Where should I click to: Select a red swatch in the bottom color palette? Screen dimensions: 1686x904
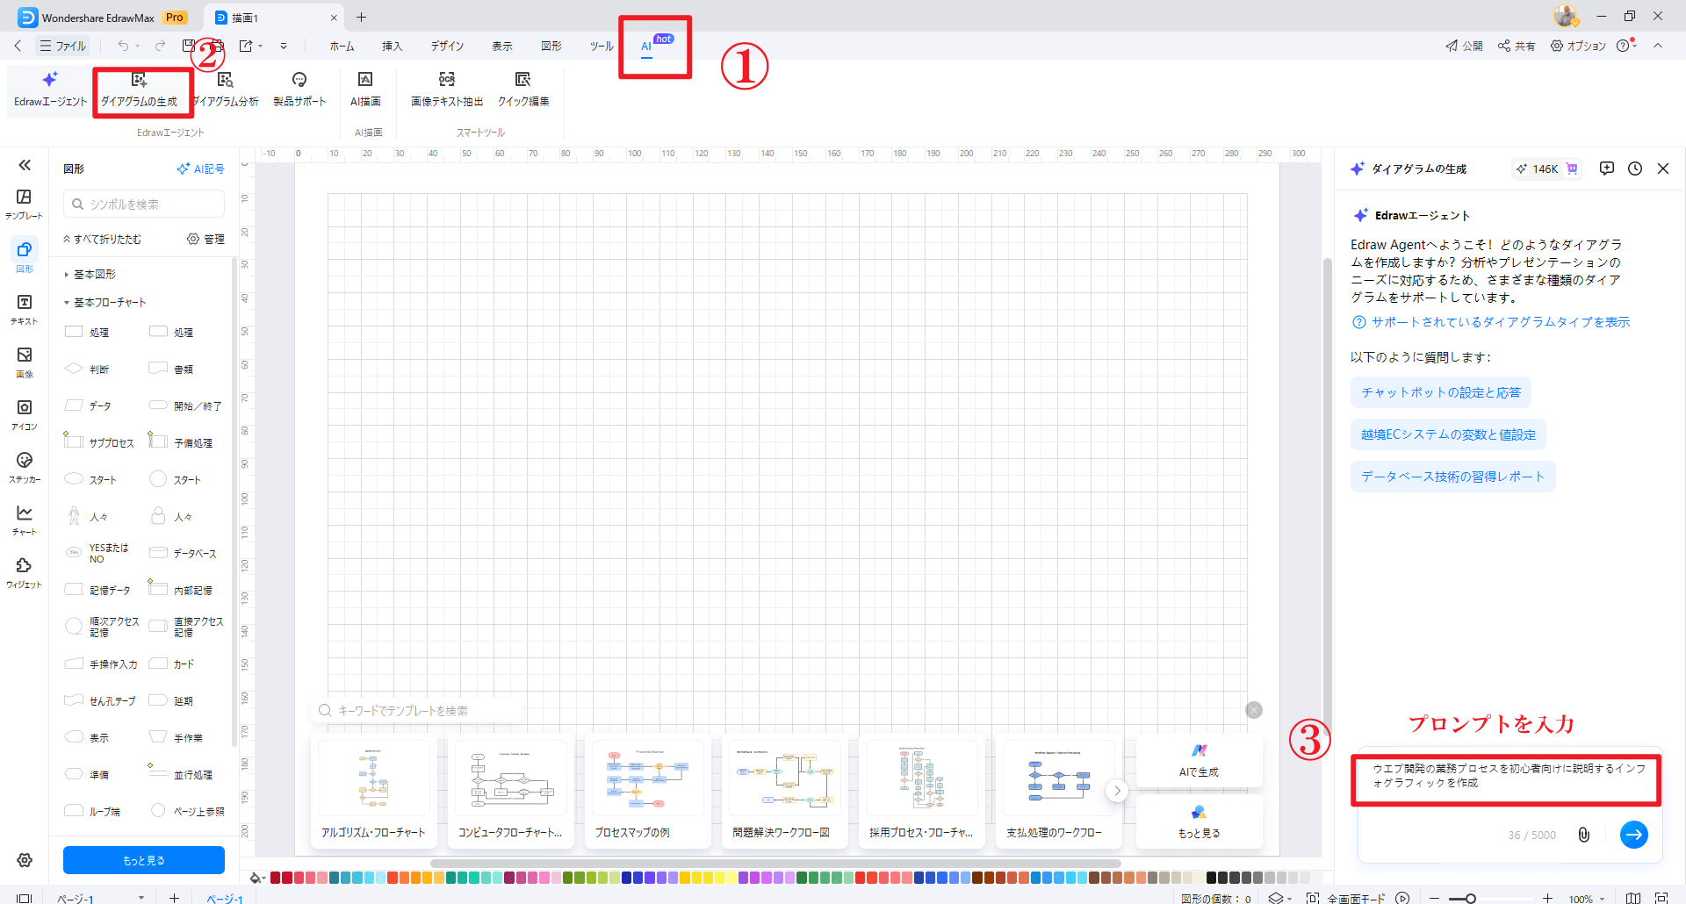tap(275, 877)
